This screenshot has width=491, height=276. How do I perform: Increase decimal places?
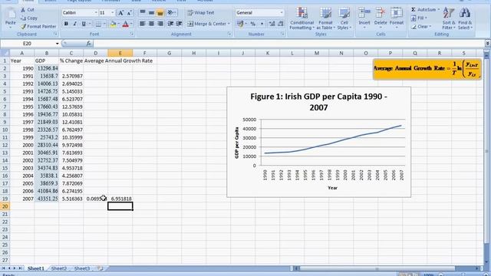[272, 24]
